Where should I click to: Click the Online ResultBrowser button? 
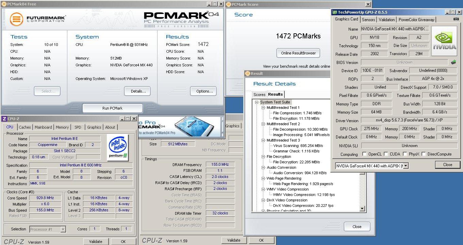coord(298,53)
